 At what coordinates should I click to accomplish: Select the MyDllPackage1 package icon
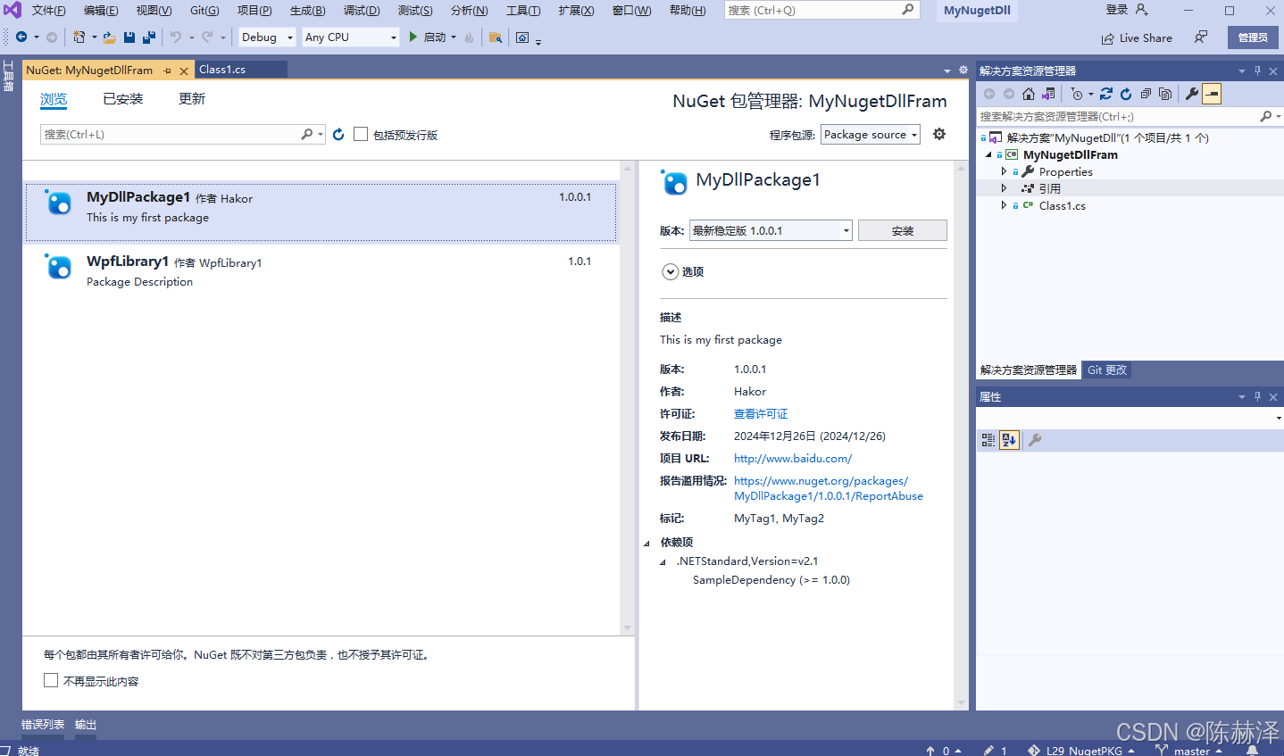coord(59,203)
